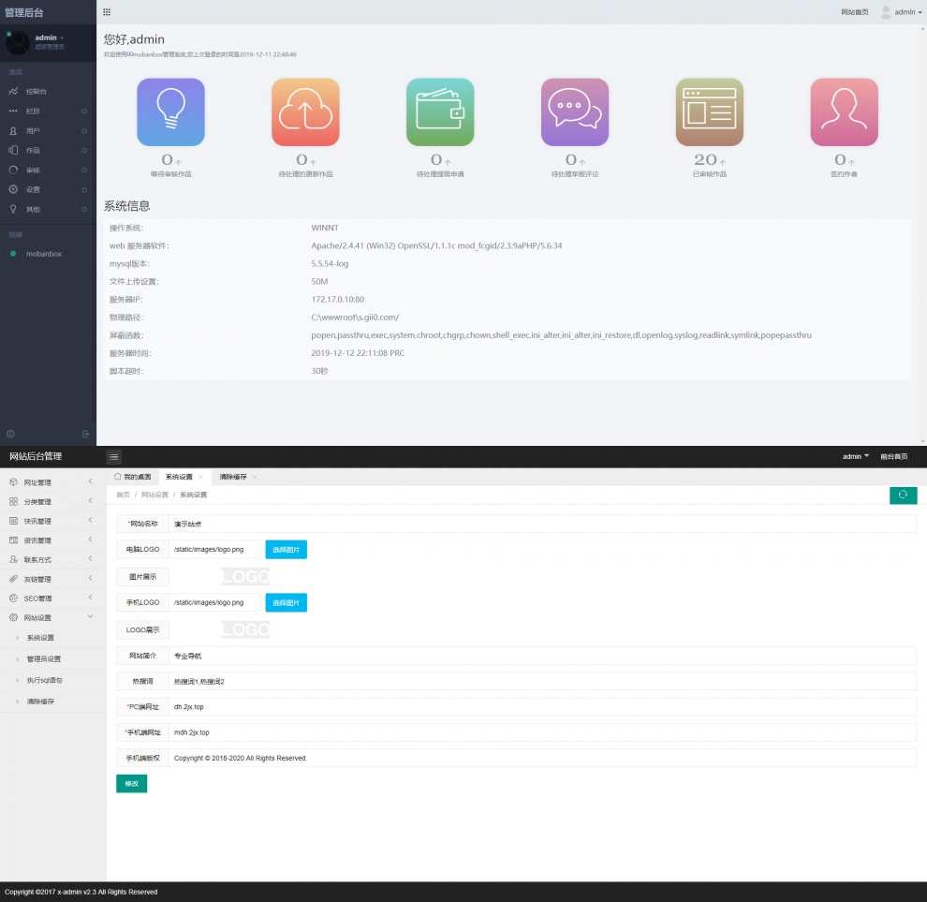Screen dimensions: 927x902
Task: Open the admin dropdown in lower black header
Action: pos(856,456)
